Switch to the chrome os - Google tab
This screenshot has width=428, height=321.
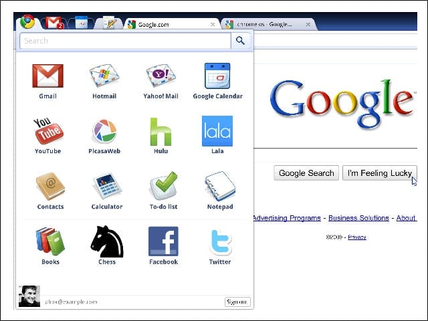[269, 24]
